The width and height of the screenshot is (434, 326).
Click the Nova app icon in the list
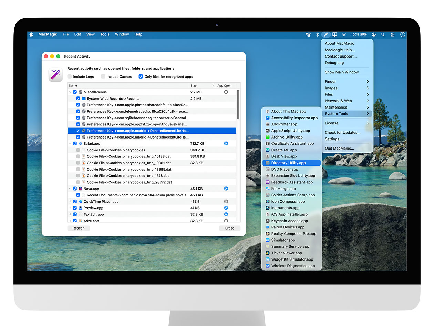[80, 189]
